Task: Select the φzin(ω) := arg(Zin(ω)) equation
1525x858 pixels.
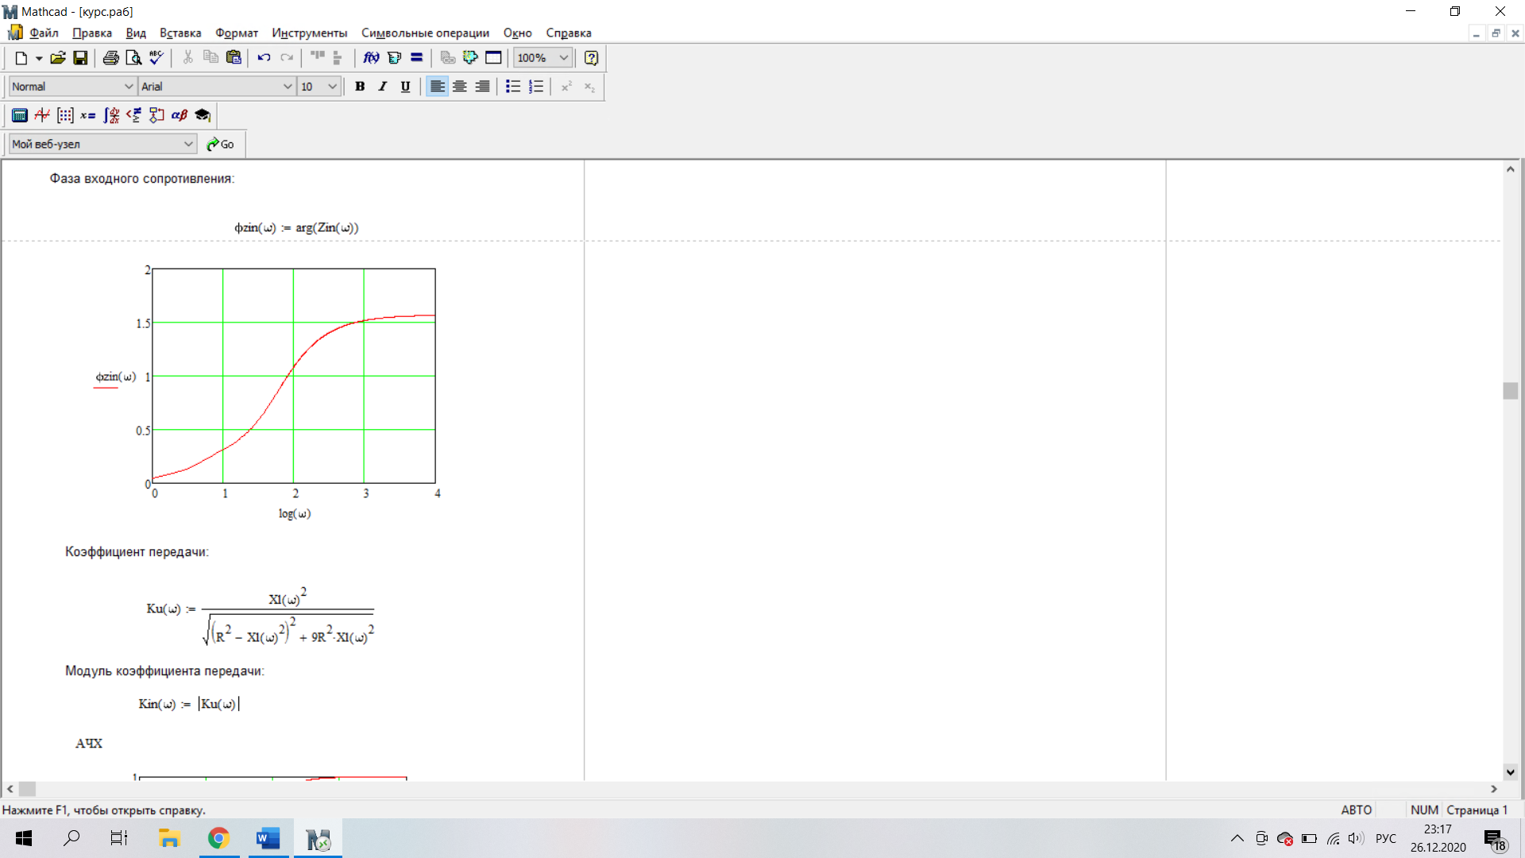Action: pyautogui.click(x=296, y=228)
